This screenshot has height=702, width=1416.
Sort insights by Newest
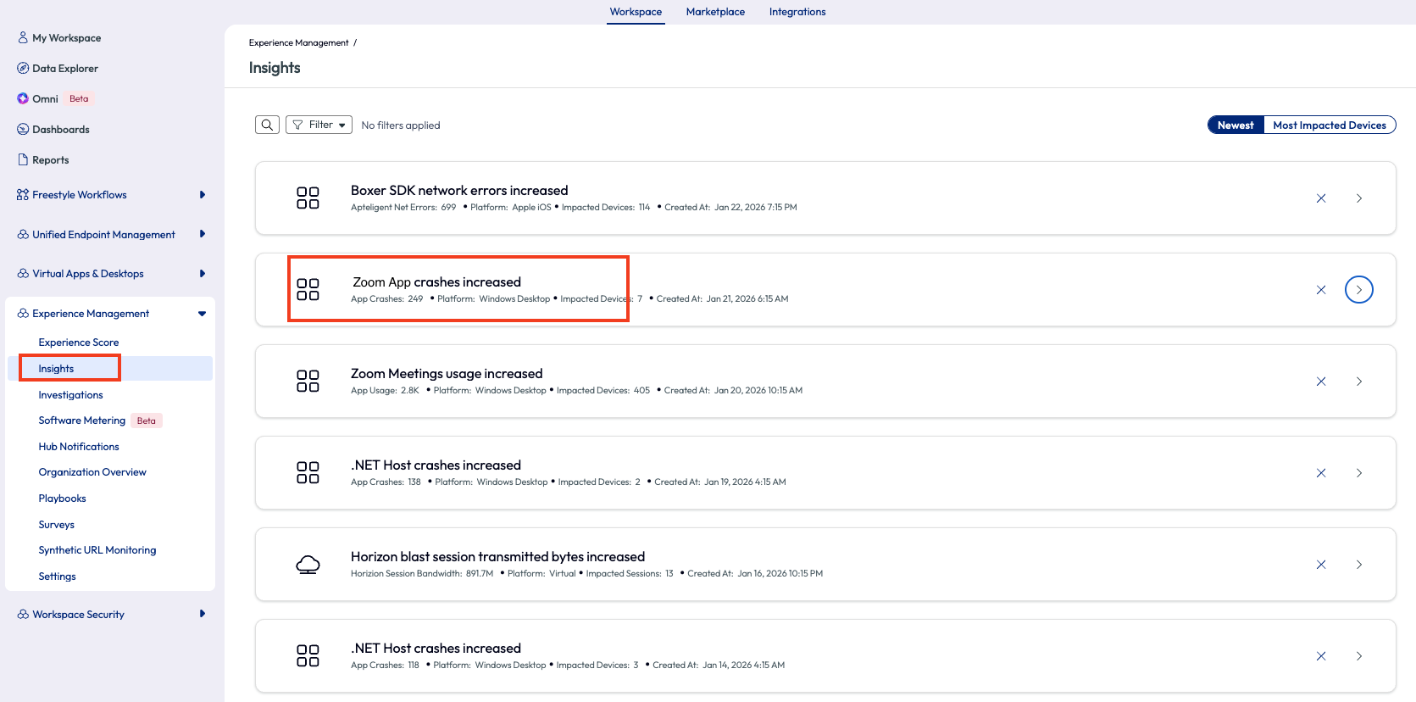pyautogui.click(x=1236, y=125)
